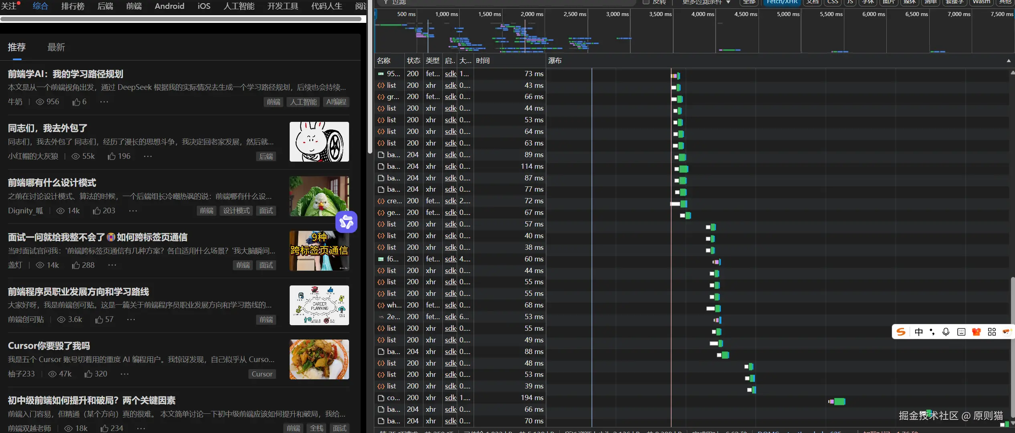Click the floating AI assistant icon

click(346, 222)
